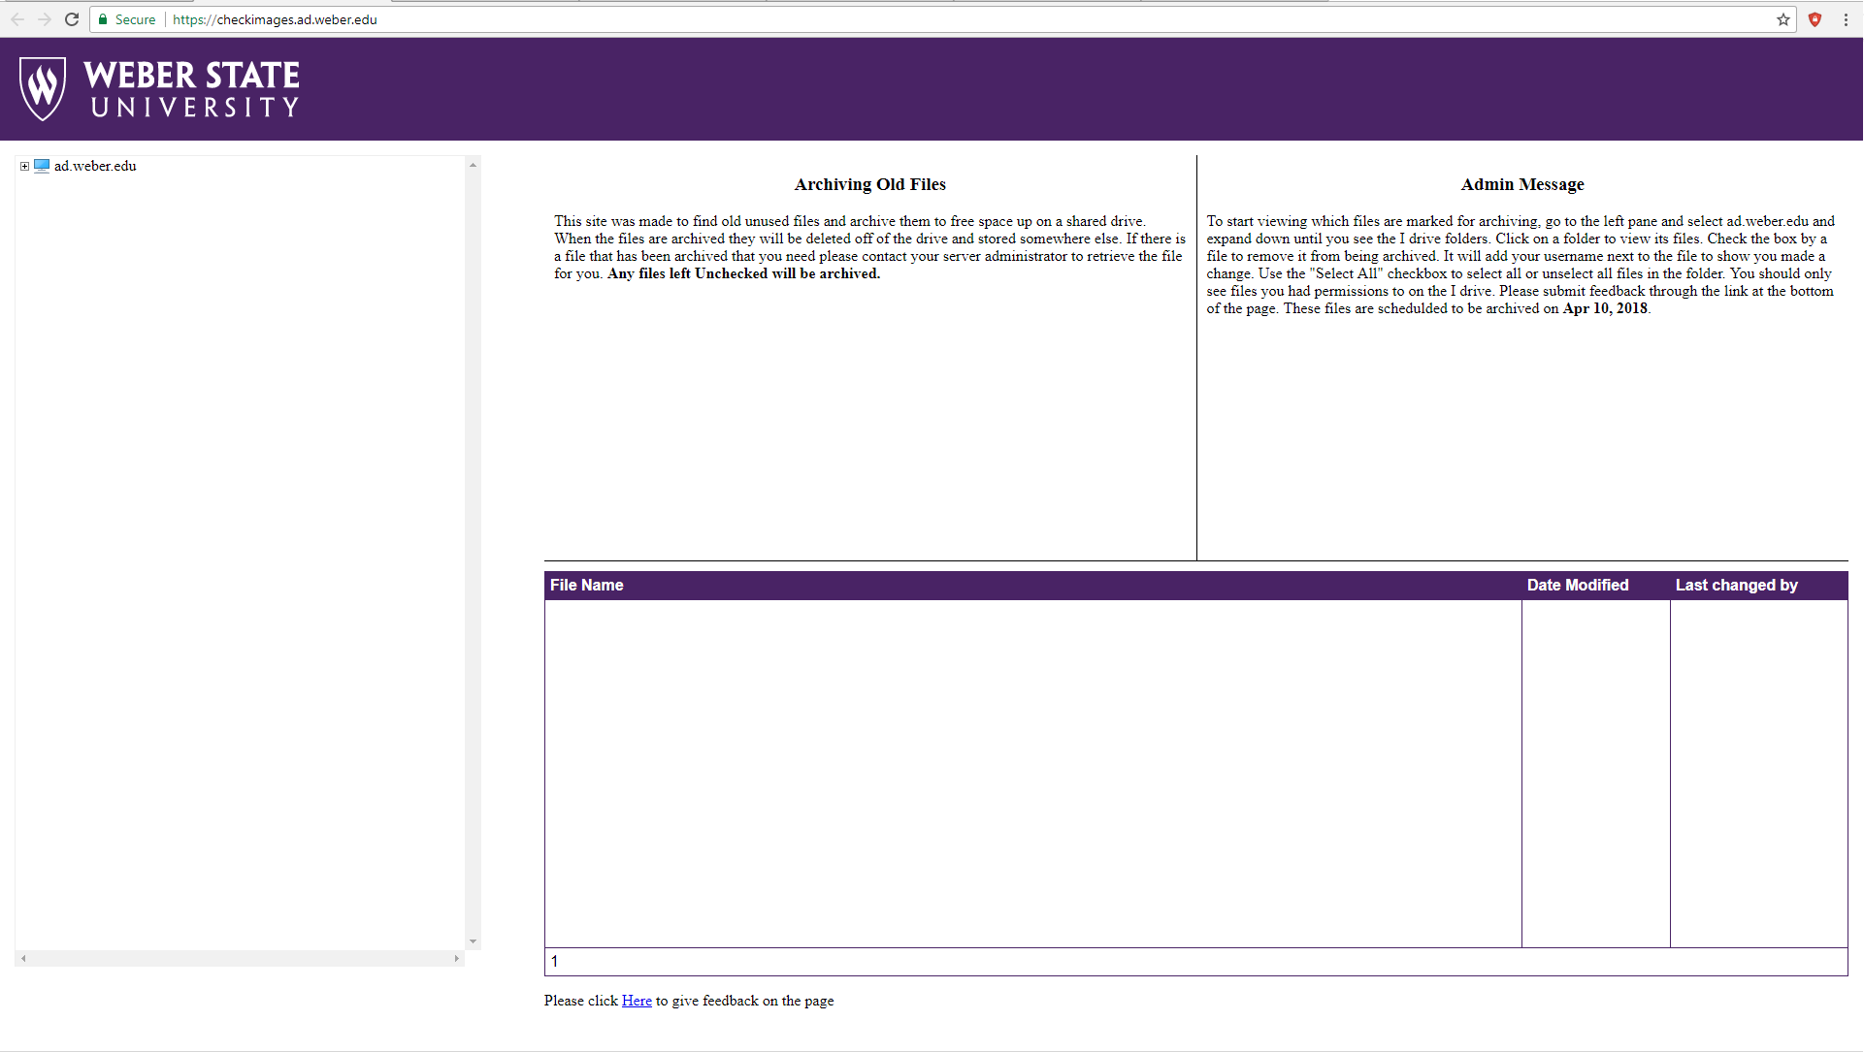Click the green Secure padlock icon
The width and height of the screenshot is (1864, 1052).
click(103, 19)
